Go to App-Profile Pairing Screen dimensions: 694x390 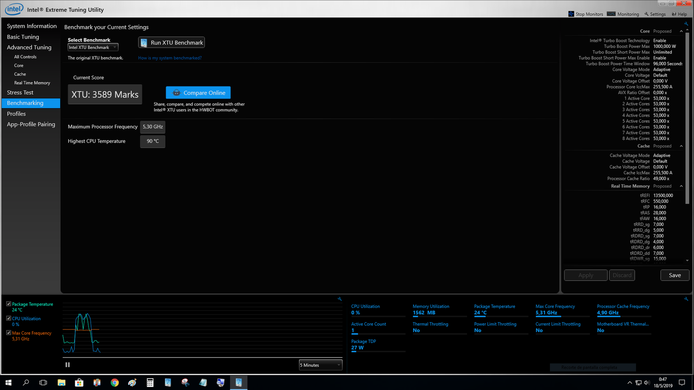coord(31,124)
